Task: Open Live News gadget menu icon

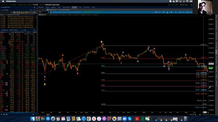Action: click(x=35, y=10)
